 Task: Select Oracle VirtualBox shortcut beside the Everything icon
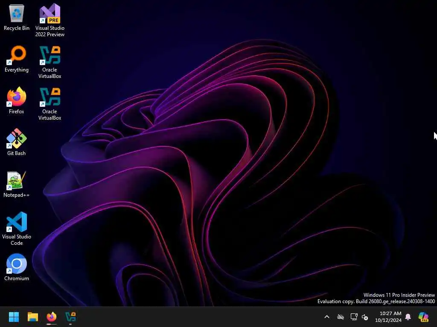tap(50, 62)
